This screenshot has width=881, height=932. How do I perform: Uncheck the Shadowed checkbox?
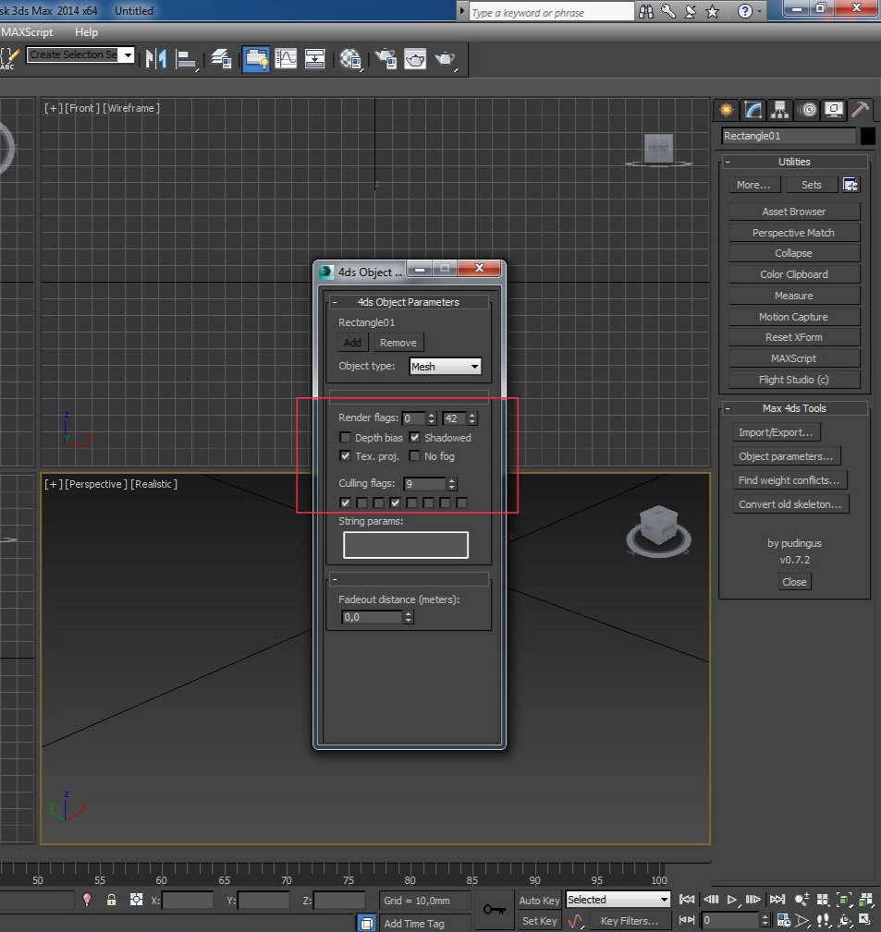point(415,438)
